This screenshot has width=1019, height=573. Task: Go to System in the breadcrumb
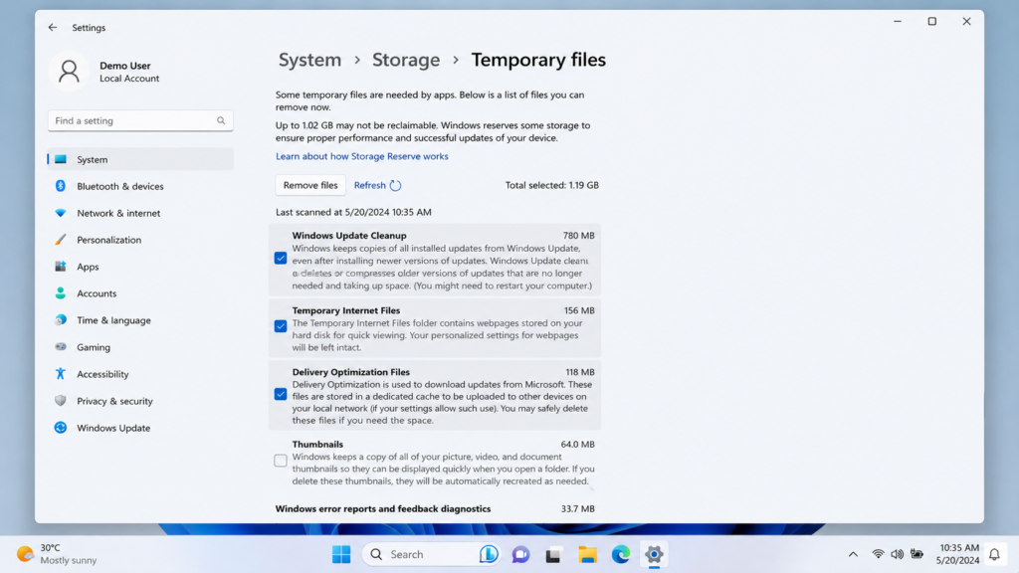coord(310,60)
